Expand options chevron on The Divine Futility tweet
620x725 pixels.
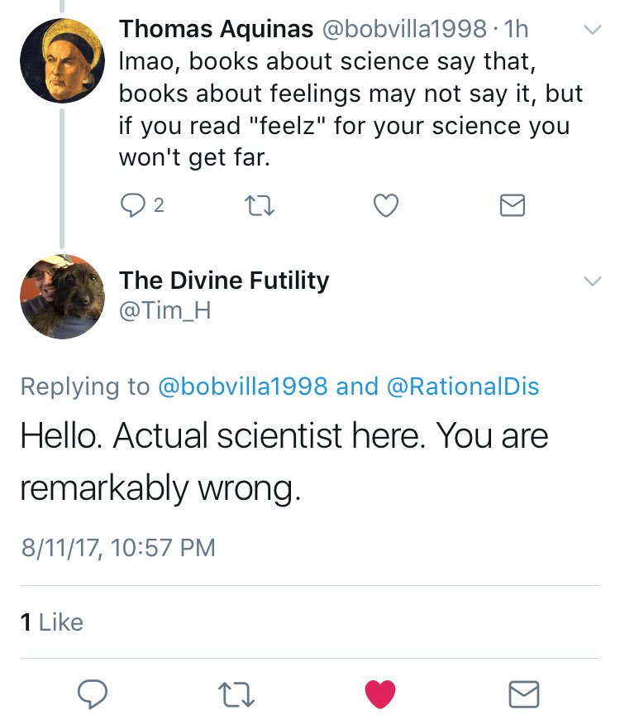point(592,282)
